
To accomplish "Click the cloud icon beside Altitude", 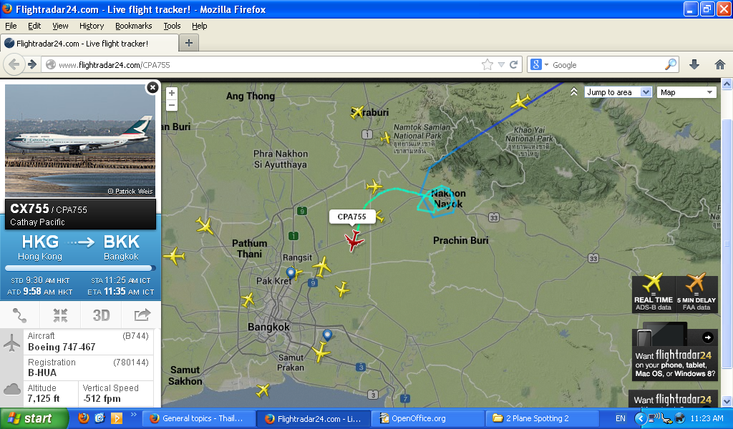I will tap(11, 389).
